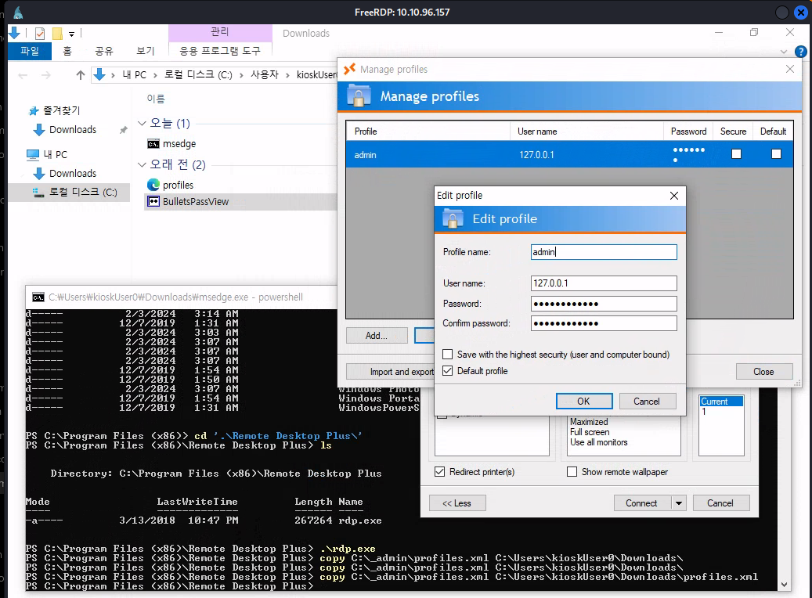Screen dimensions: 812x598
Task: Select Downloads under Quick access favorites
Action: (x=73, y=130)
